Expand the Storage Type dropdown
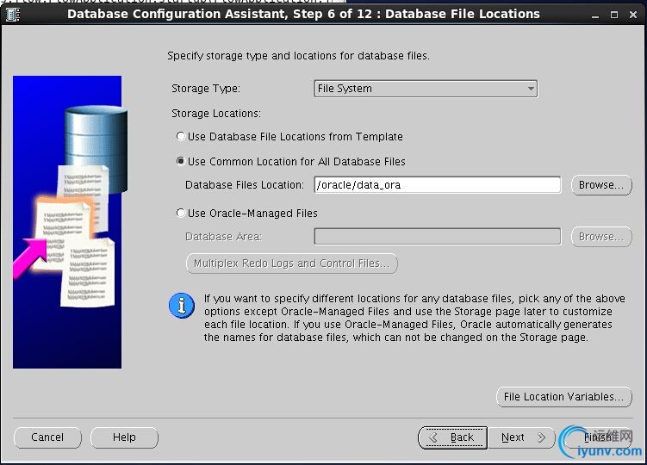647x465 pixels. click(426, 89)
